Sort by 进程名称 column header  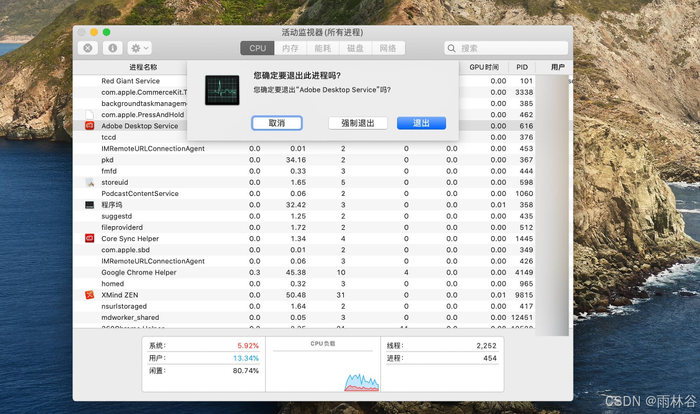(143, 67)
